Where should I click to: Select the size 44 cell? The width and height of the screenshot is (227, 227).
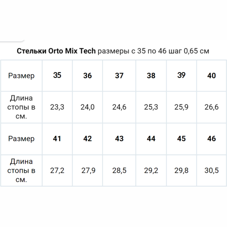151,139
